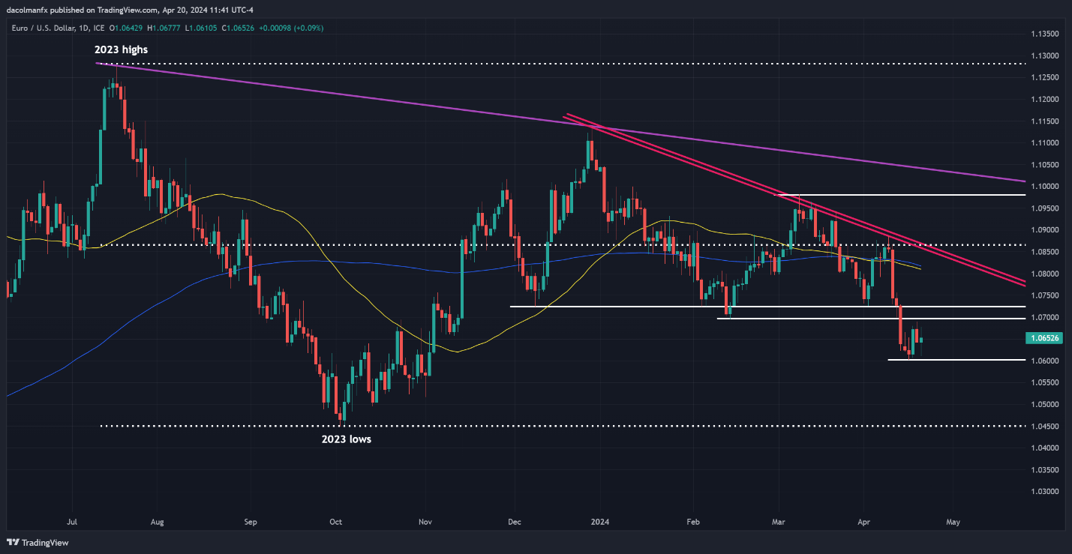
Task: Select the pink double descending trendline
Action: (x=795, y=200)
